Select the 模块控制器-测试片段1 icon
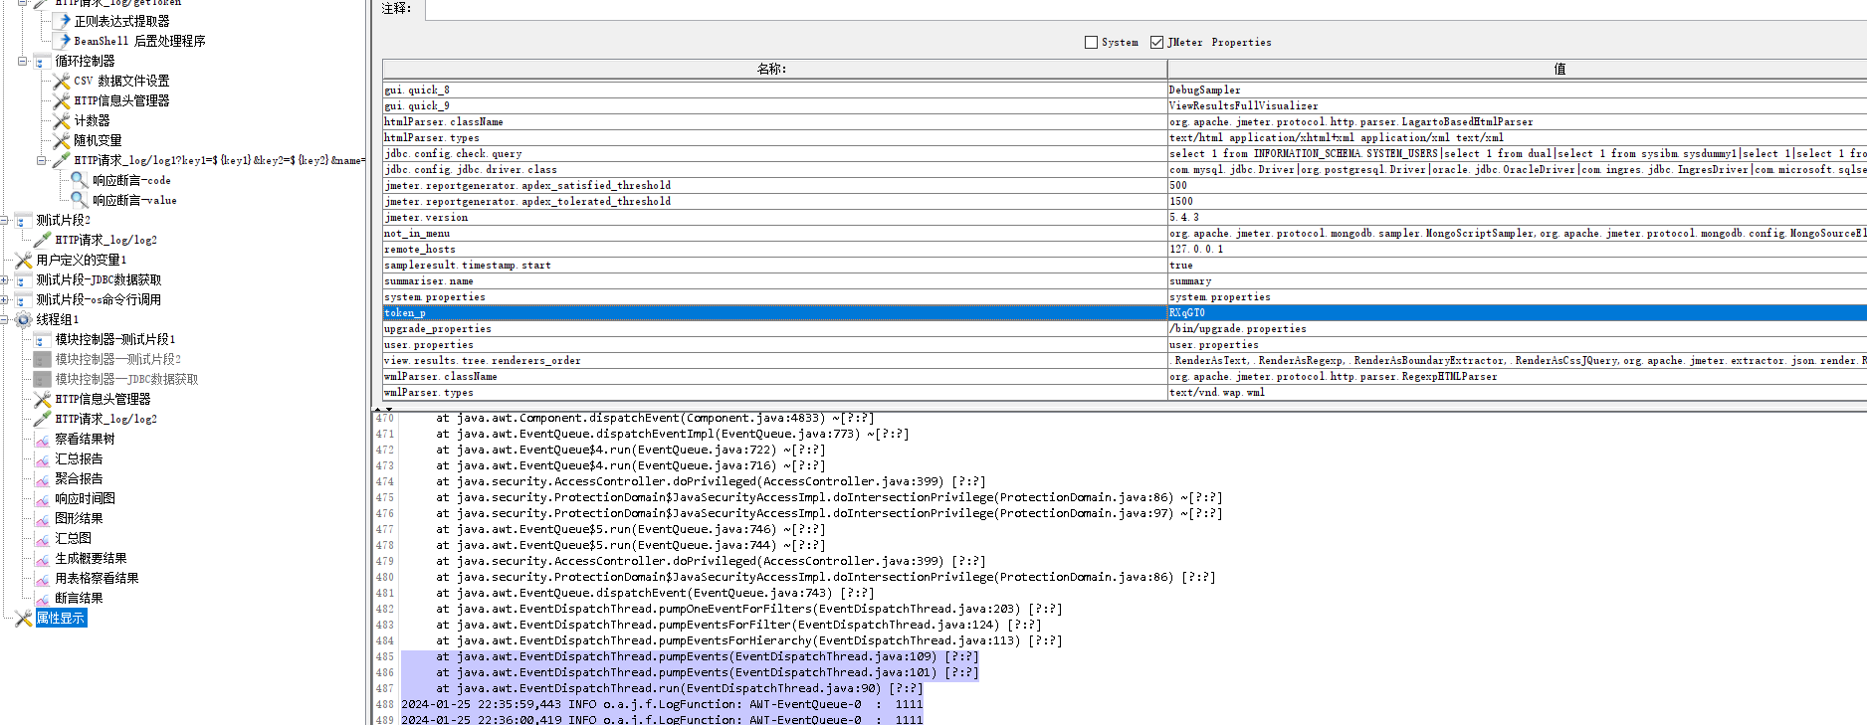This screenshot has width=1867, height=725. pos(43,339)
